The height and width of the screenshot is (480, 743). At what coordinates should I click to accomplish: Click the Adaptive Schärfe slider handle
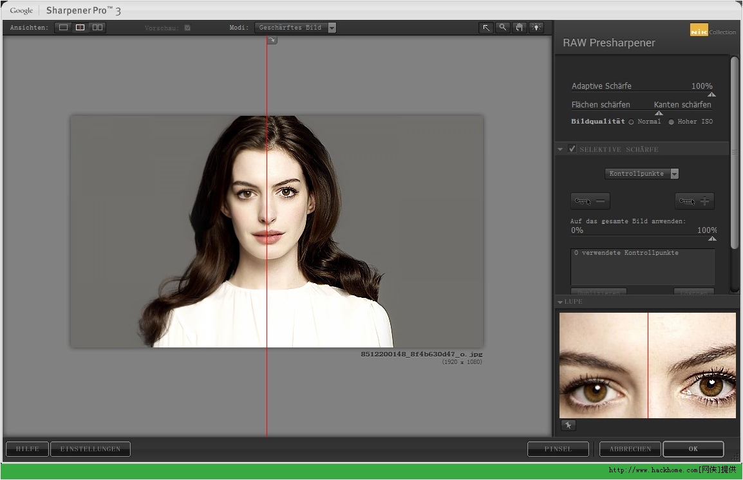pos(711,94)
